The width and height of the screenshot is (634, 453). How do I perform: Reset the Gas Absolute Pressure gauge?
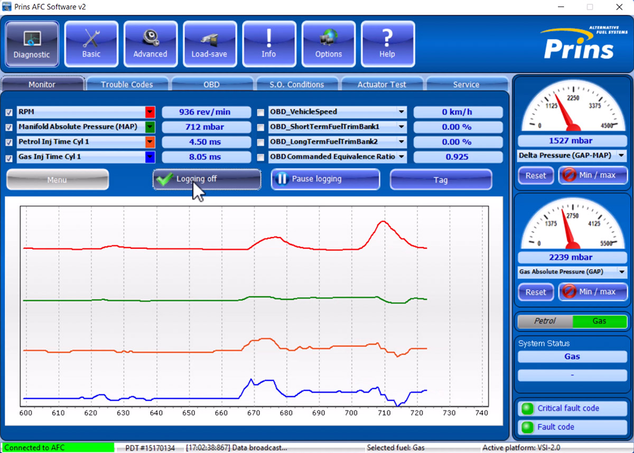tap(536, 291)
